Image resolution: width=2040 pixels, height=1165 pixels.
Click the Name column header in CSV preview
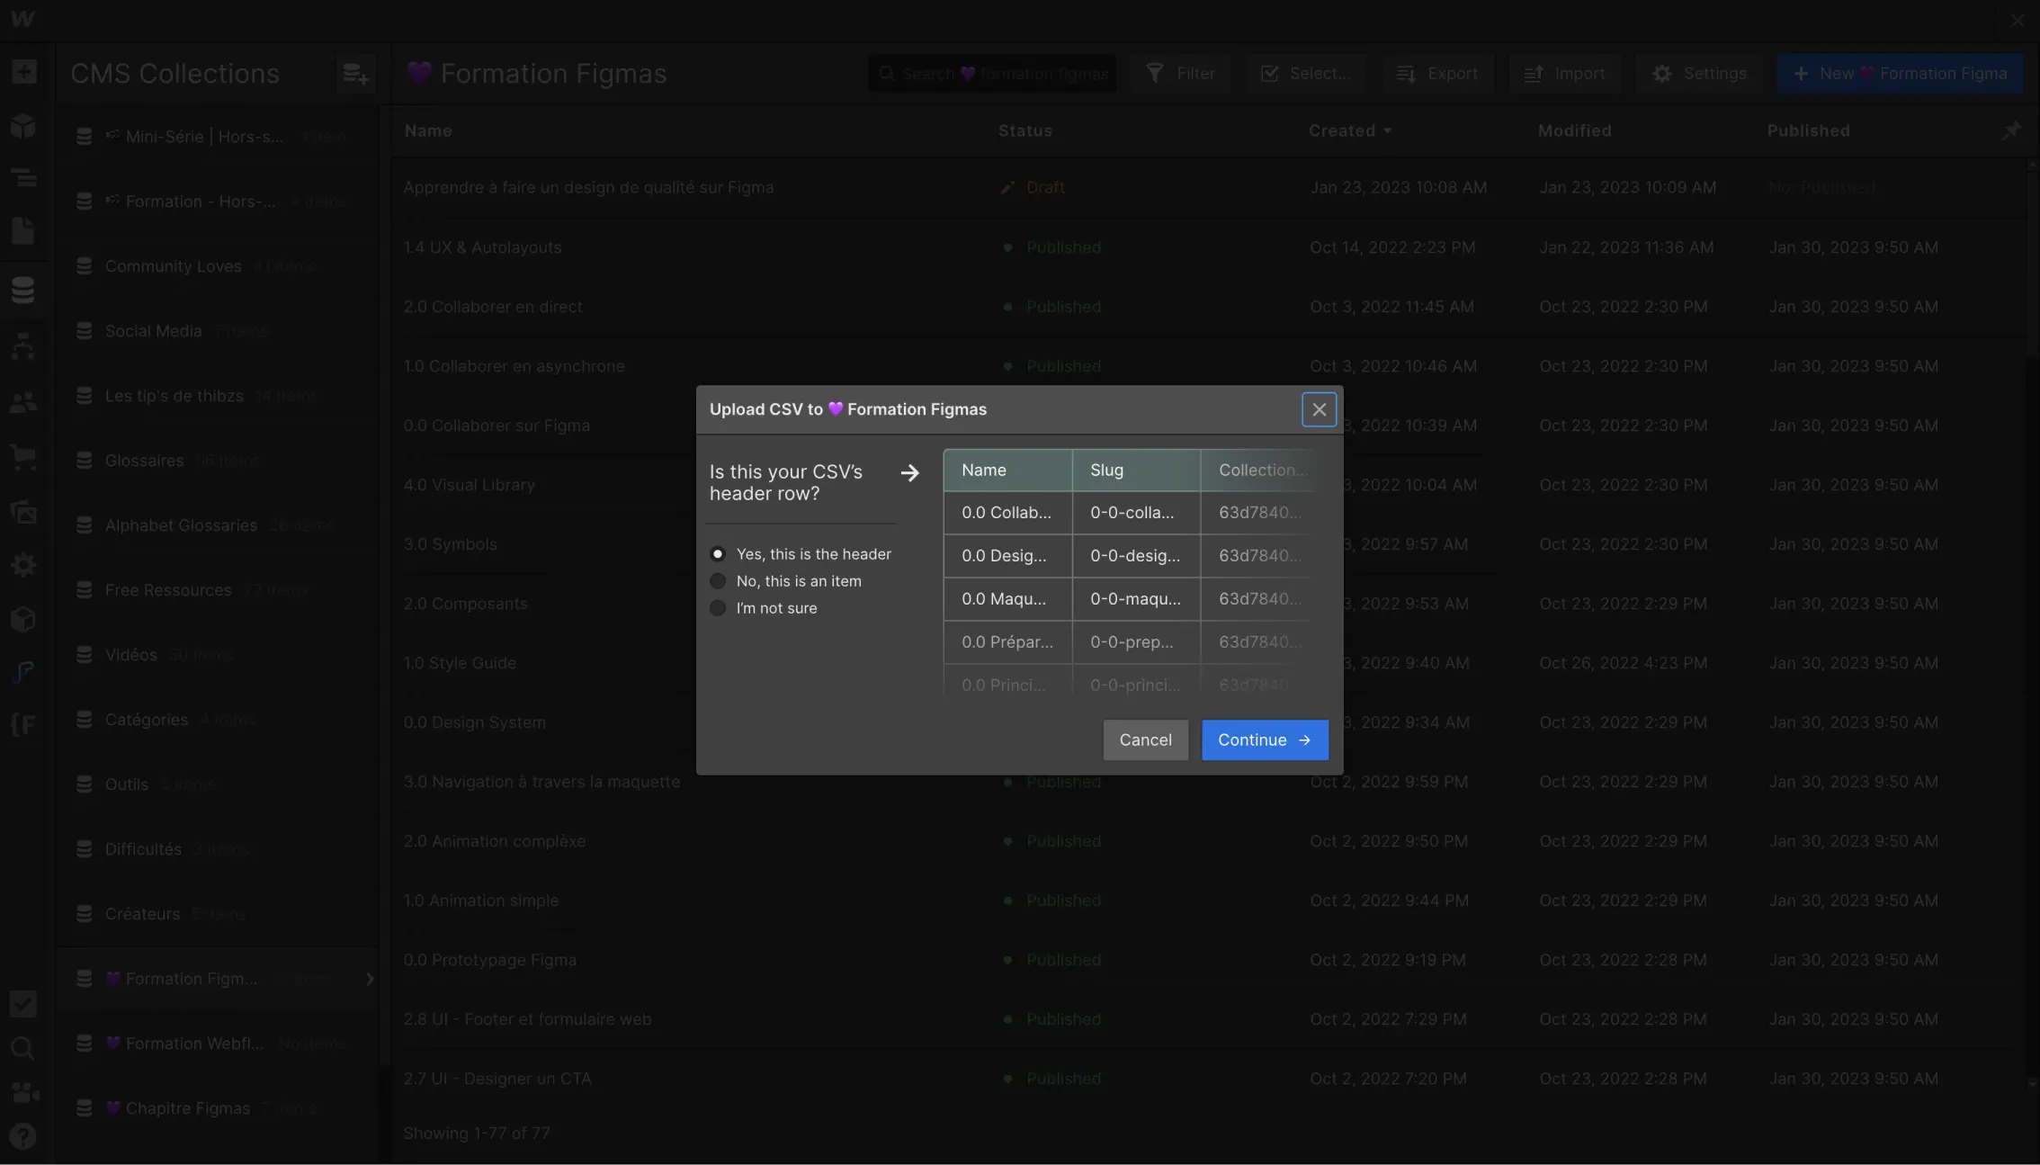pyautogui.click(x=1007, y=470)
